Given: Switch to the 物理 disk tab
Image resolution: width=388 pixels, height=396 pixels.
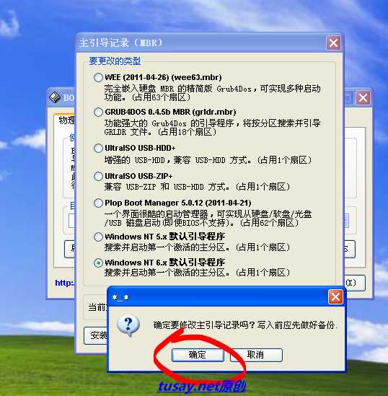Looking at the screenshot, I should tap(66, 120).
